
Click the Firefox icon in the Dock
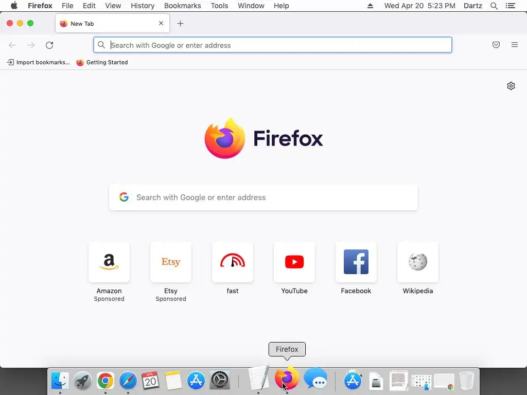coord(287,378)
